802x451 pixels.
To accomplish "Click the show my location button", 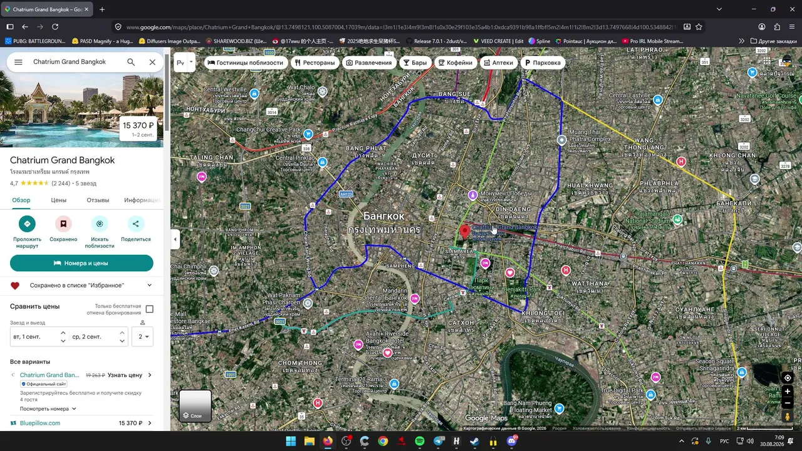I will (x=788, y=378).
